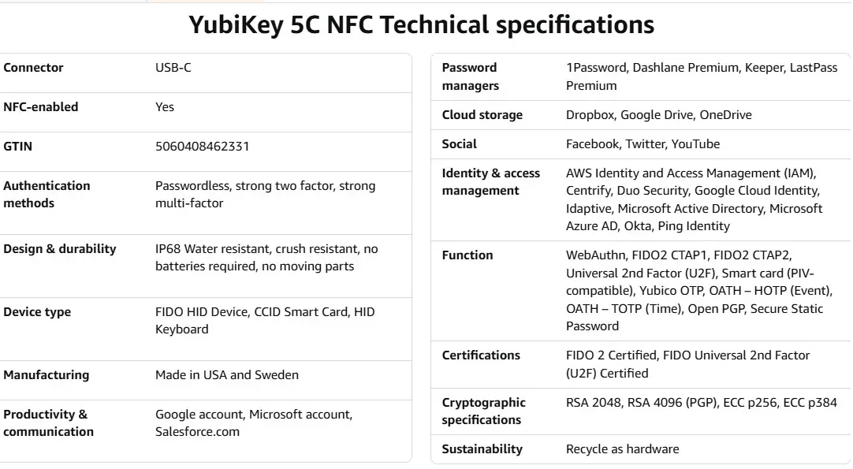Click the YubiKey 5C NFC Technical specifications heading

(x=421, y=24)
